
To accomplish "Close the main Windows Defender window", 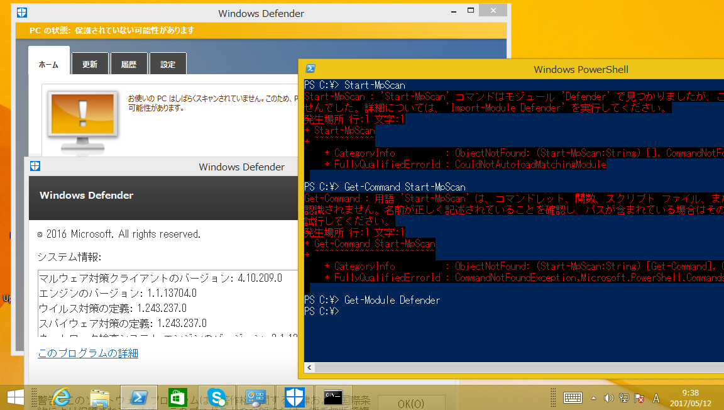I will (x=493, y=10).
